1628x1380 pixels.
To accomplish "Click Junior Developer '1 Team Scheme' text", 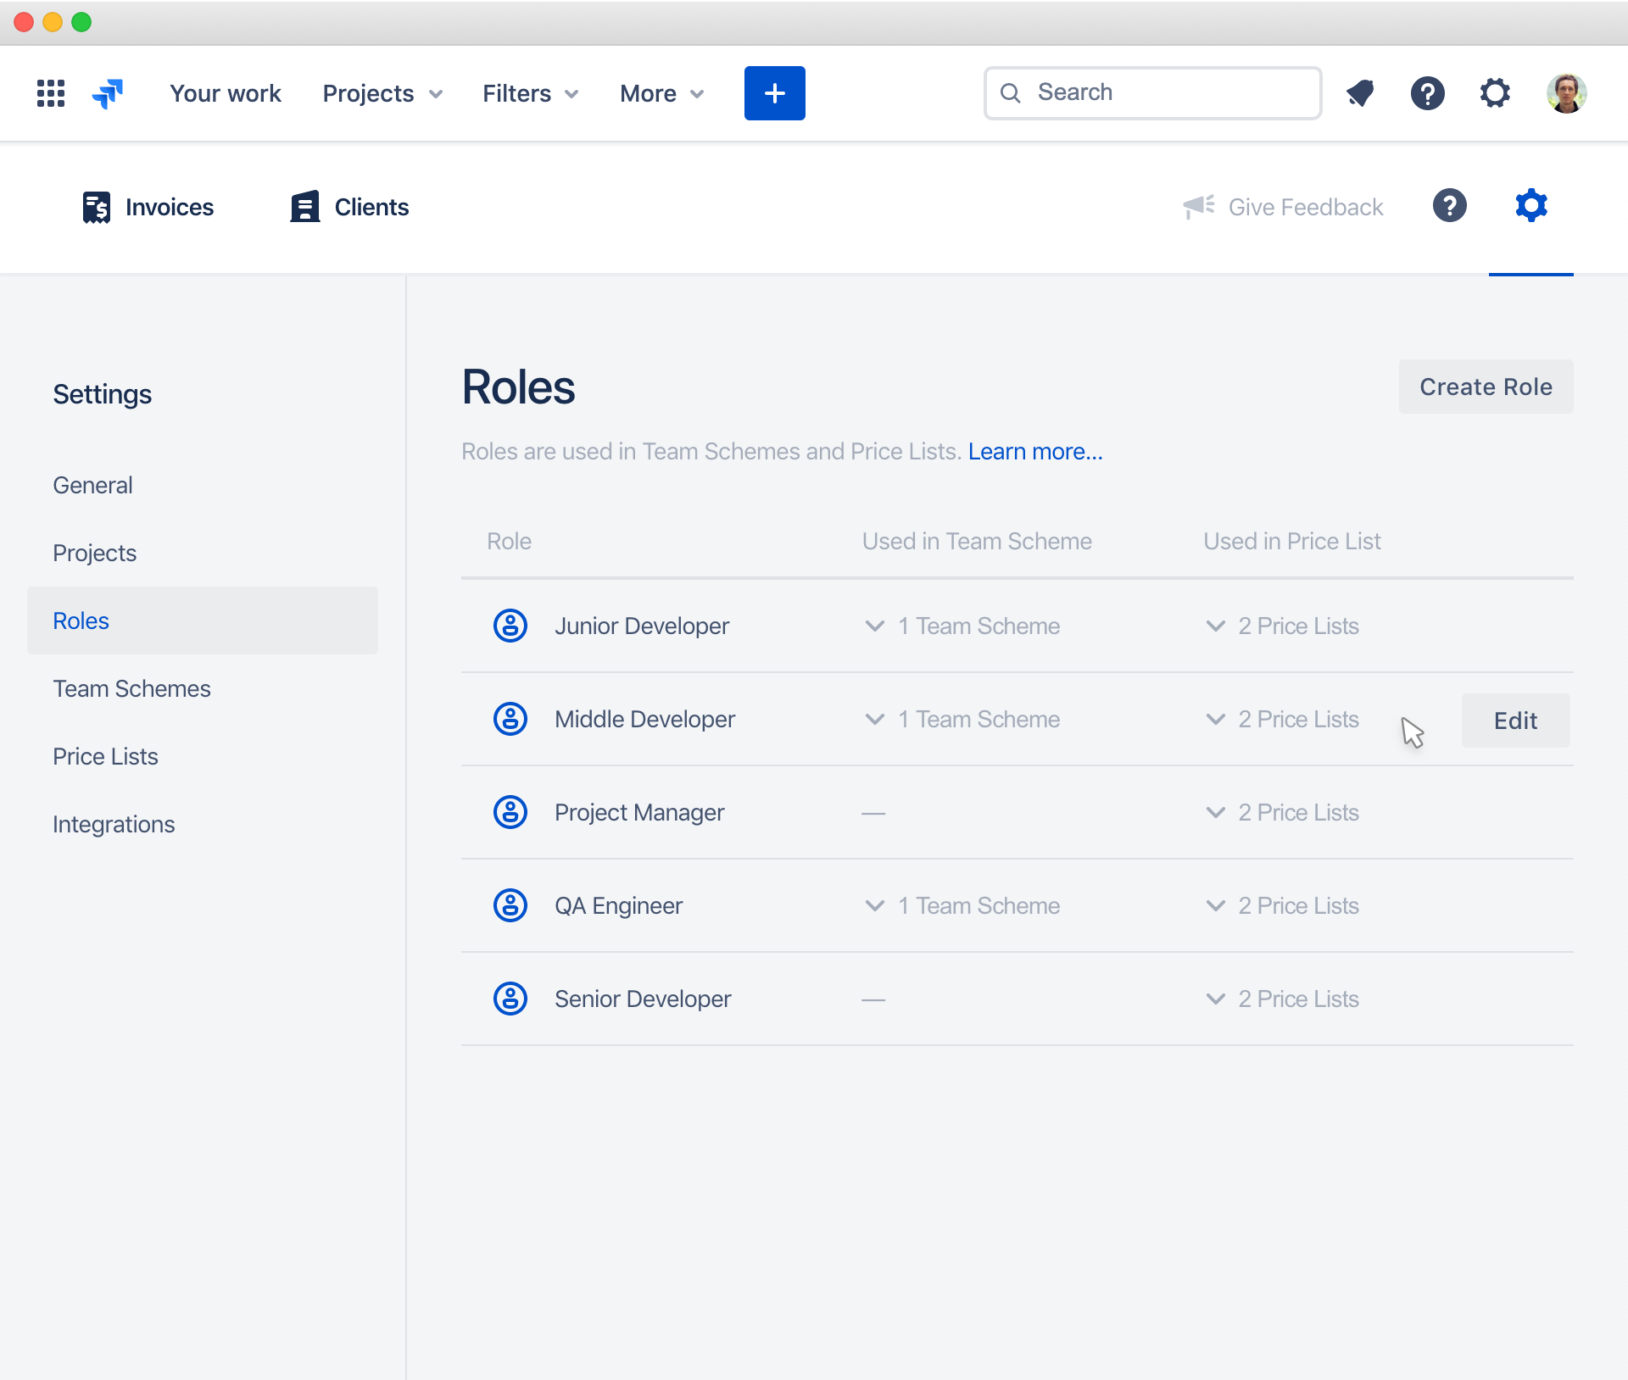I will click(979, 626).
